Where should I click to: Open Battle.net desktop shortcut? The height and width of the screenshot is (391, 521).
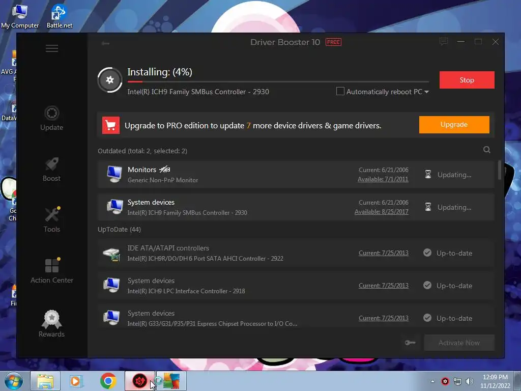[x=59, y=16]
